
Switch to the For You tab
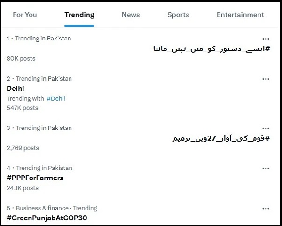click(x=24, y=15)
